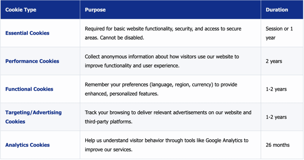Click the Targeting/Advertising Cookies label
This screenshot has height=160, width=304.
click(33, 117)
